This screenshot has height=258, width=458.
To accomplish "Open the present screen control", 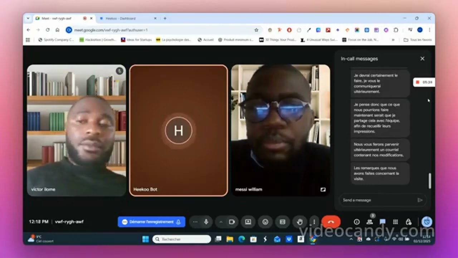I will pos(248,222).
